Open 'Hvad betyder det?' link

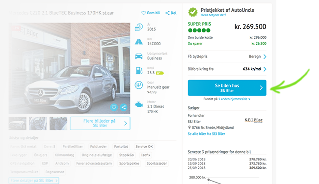[x=213, y=15]
